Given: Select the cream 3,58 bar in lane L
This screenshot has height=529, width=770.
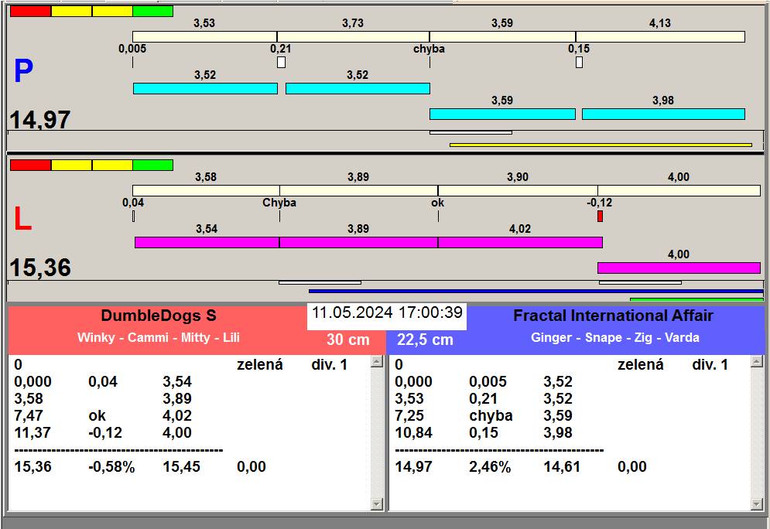Looking at the screenshot, I should tap(206, 191).
